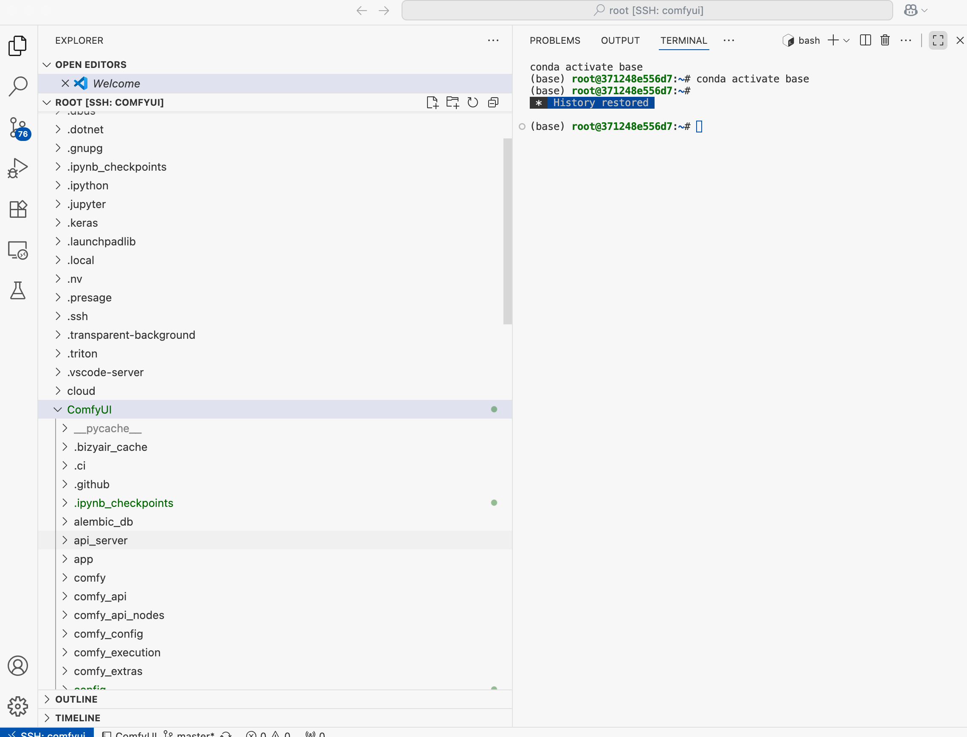Expand the .ssh folder

pos(57,316)
